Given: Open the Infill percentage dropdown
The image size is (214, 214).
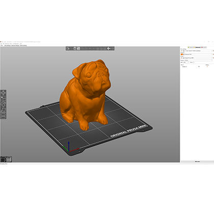Looking at the screenshot, I should pyautogui.click(x=186, y=62).
